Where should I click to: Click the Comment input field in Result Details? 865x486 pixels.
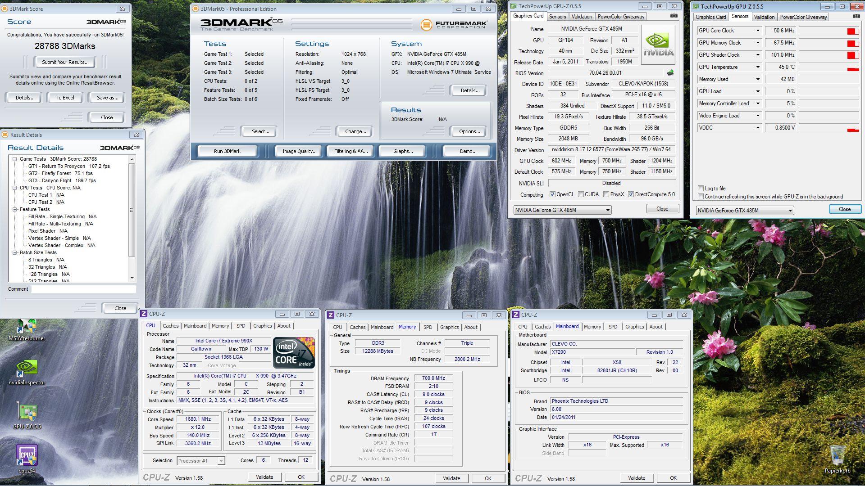pos(83,289)
